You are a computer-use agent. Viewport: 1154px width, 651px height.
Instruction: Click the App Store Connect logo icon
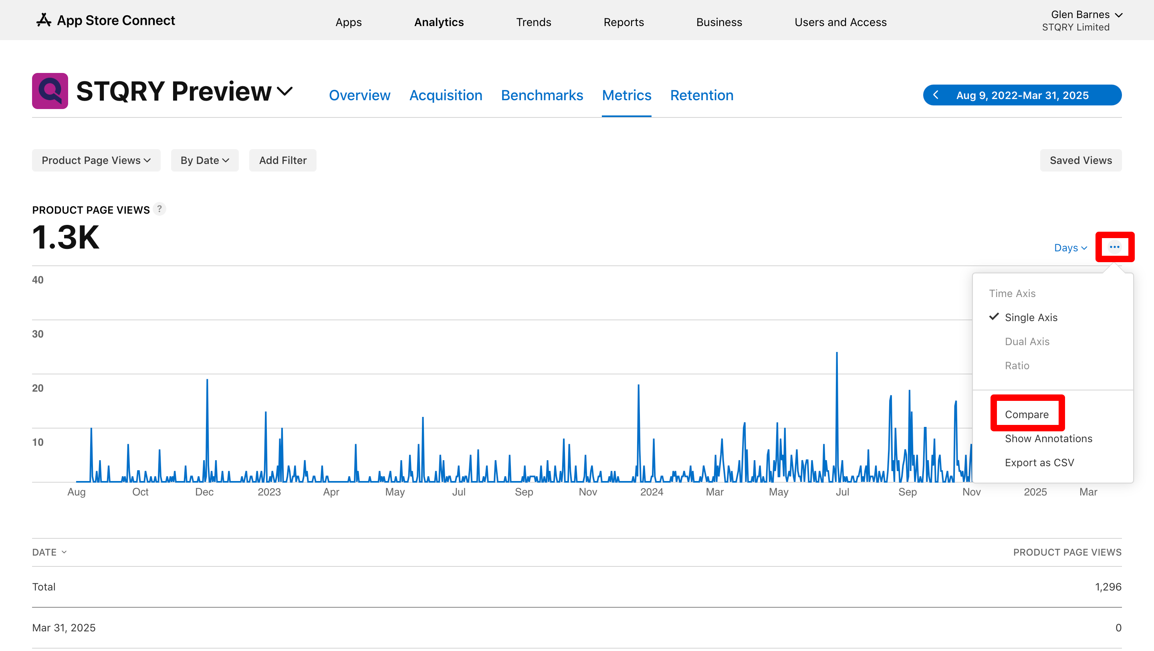[x=43, y=20]
